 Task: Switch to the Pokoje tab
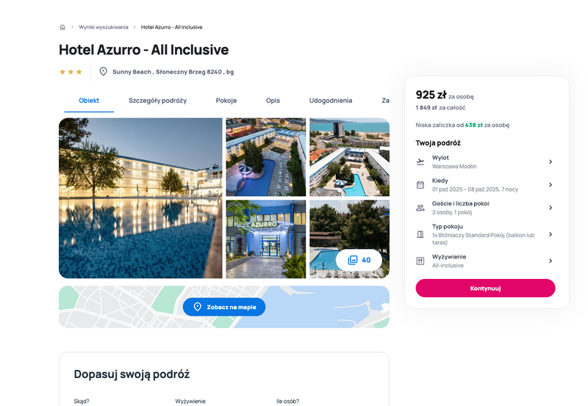(226, 101)
